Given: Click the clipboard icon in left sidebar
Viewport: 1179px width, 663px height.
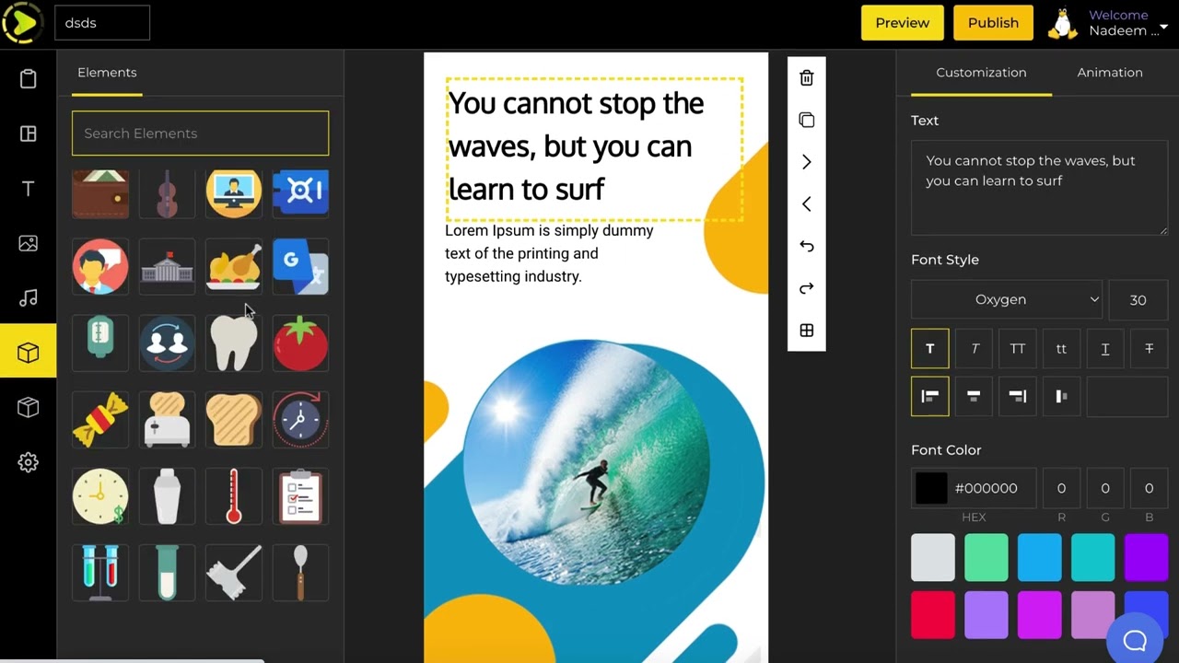Looking at the screenshot, I should click(x=28, y=79).
